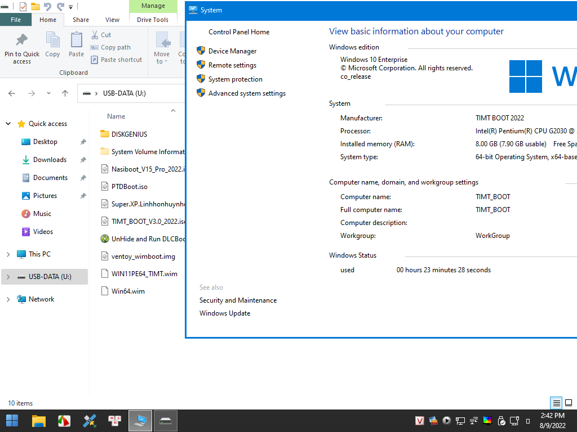Open Downloads in Quick access
Image resolution: width=577 pixels, height=432 pixels.
point(50,160)
